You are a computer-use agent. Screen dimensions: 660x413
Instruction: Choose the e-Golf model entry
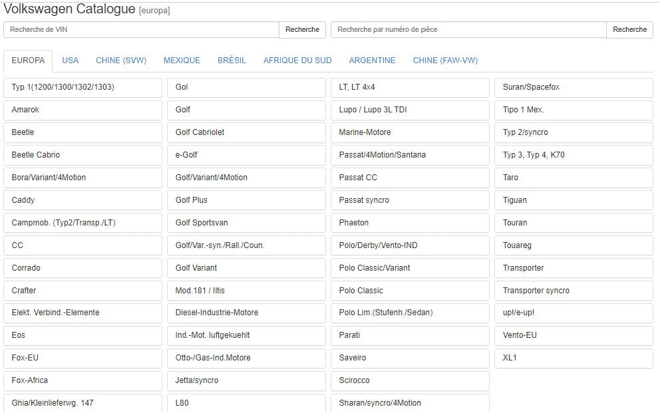246,155
